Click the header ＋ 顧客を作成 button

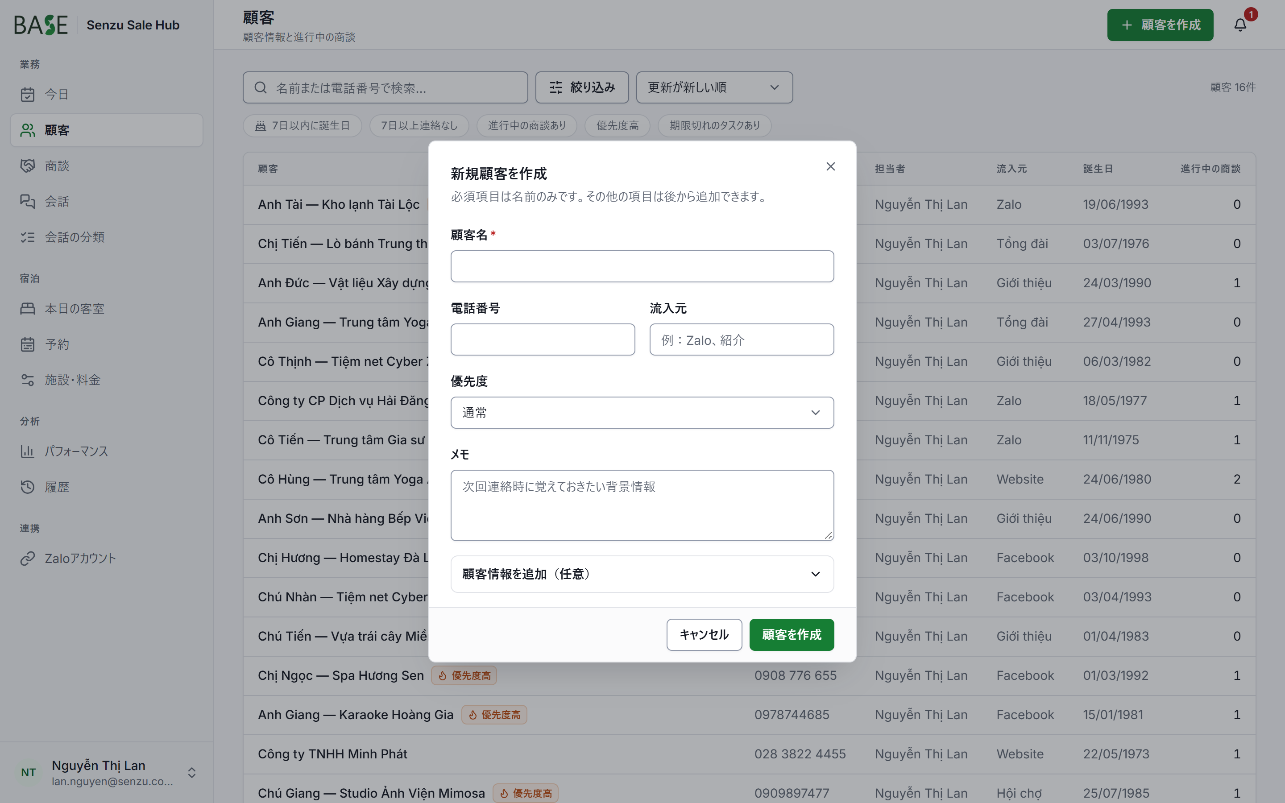(1160, 25)
